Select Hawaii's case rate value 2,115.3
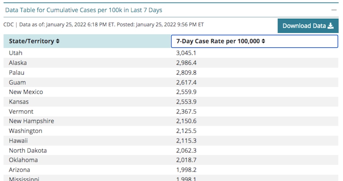343x181 pixels. click(186, 141)
